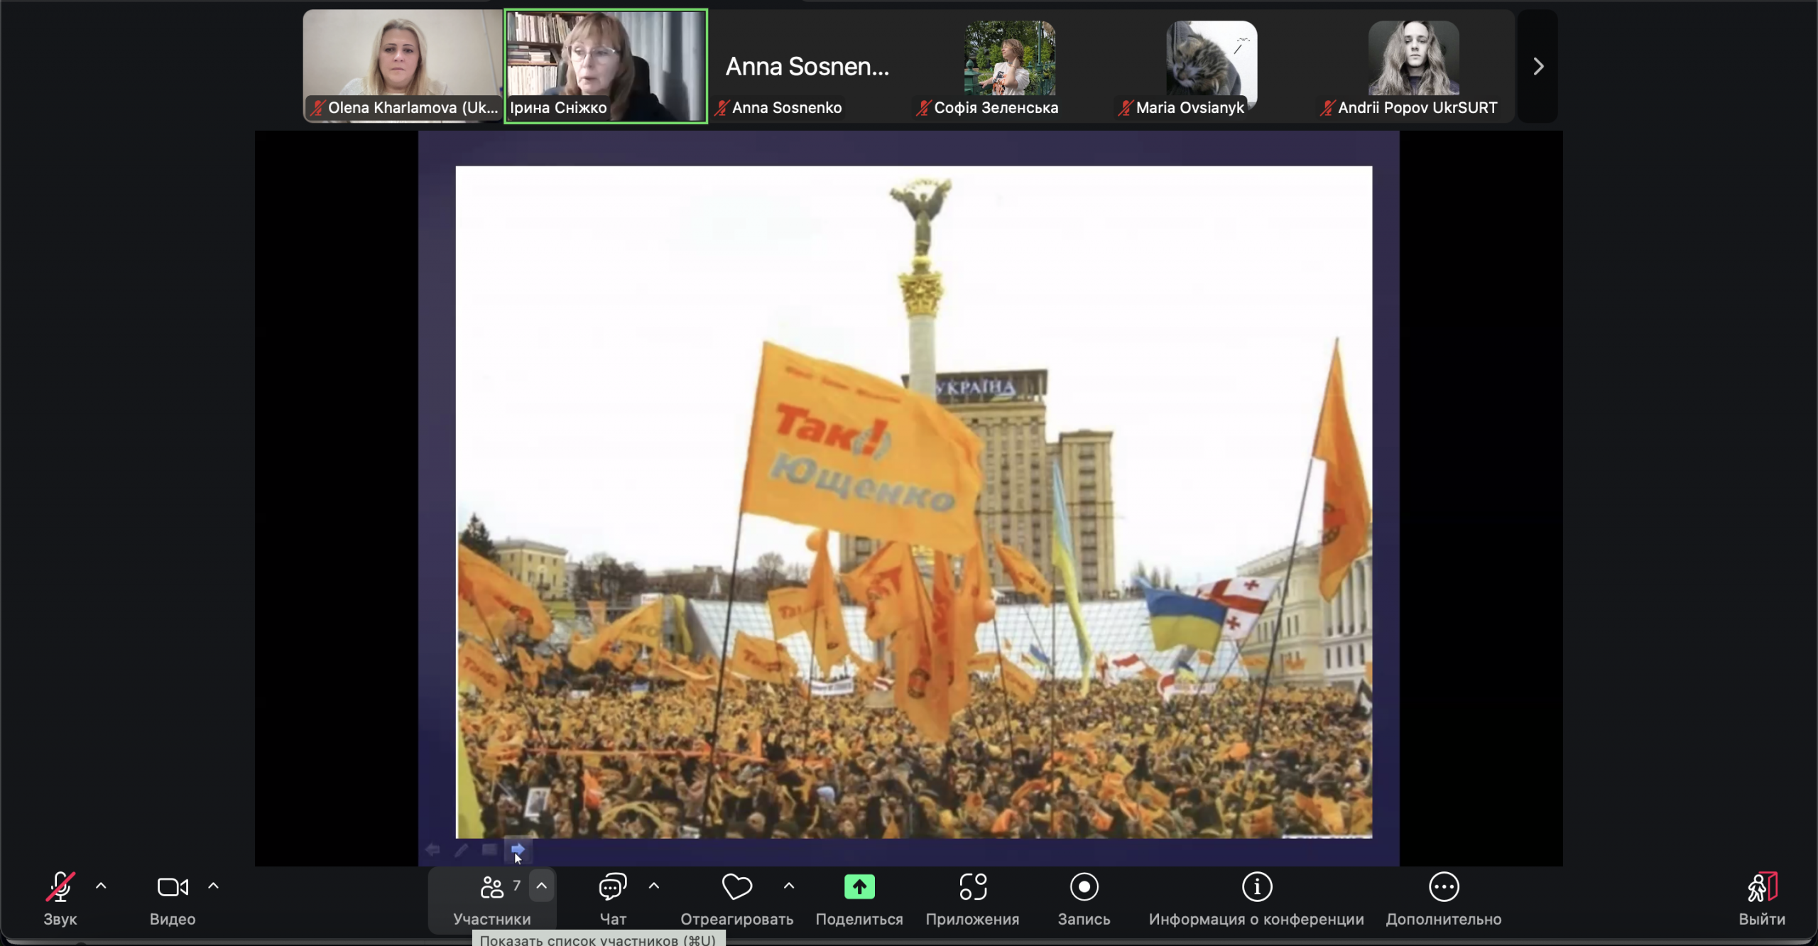Leave the meeting via the Выйти button
This screenshot has width=1818, height=946.
click(1762, 887)
